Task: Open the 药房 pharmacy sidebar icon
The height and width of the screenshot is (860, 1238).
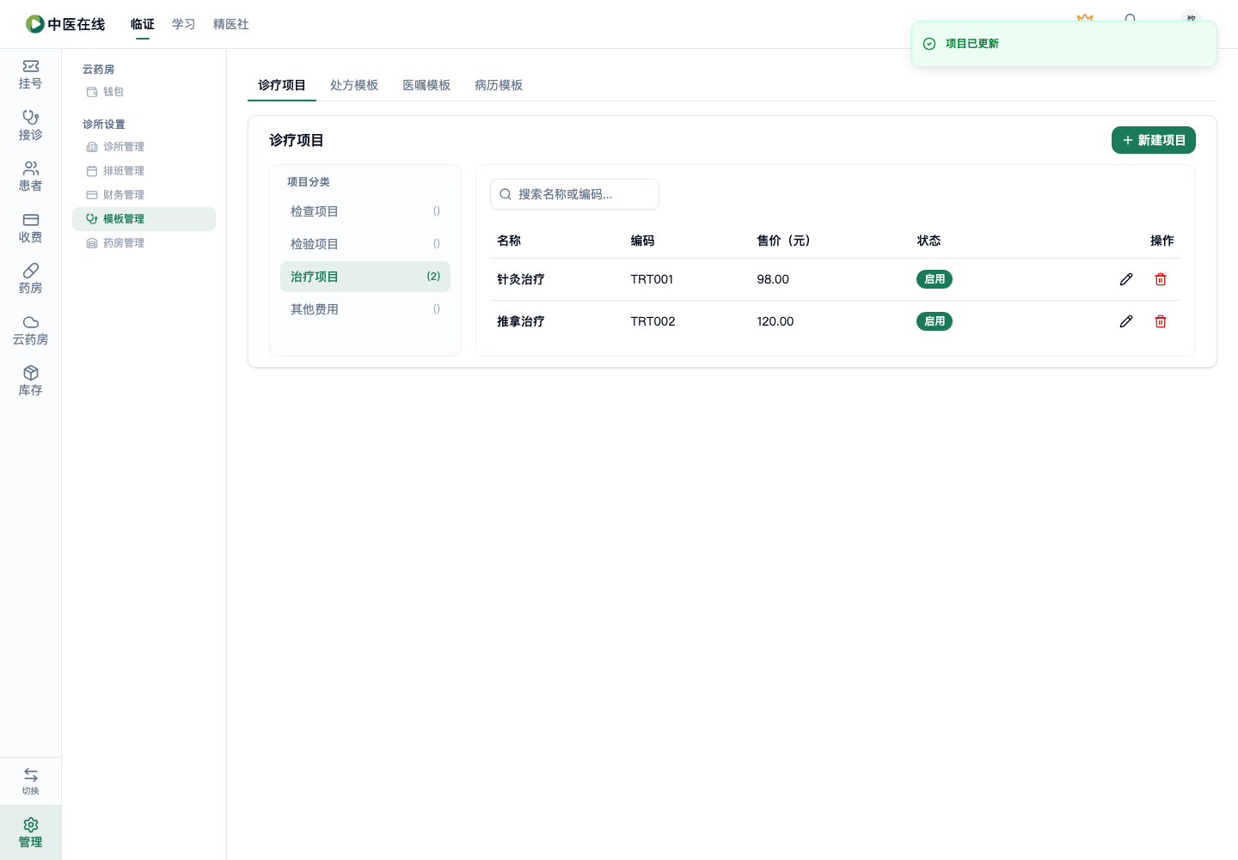Action: pyautogui.click(x=30, y=279)
